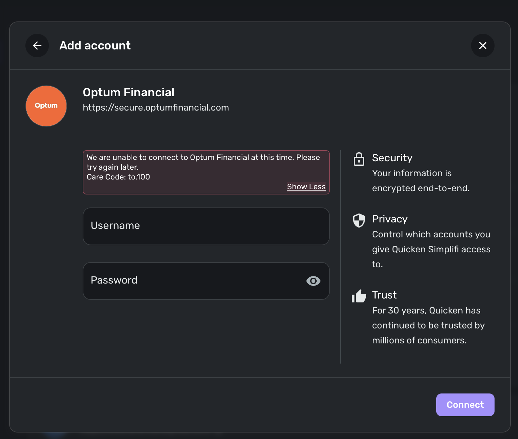Viewport: 518px width, 439px height.
Task: Click the unable to connect error message
Action: coord(203,162)
